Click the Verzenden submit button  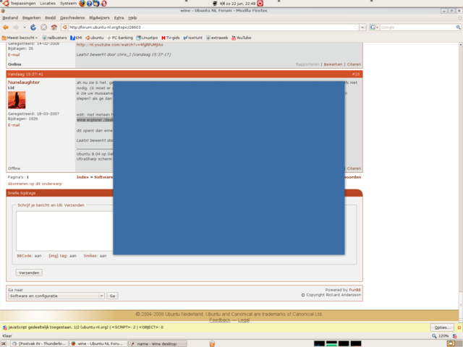pos(29,273)
